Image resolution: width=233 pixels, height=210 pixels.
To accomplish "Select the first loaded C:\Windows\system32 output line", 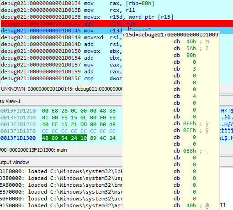I will point(61,171).
